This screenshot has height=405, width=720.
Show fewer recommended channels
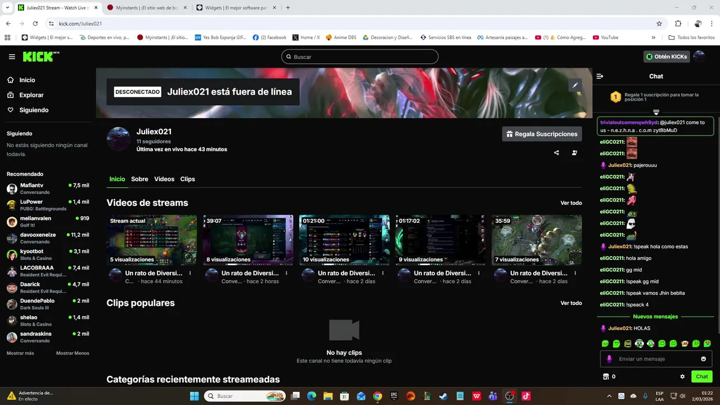tap(73, 353)
